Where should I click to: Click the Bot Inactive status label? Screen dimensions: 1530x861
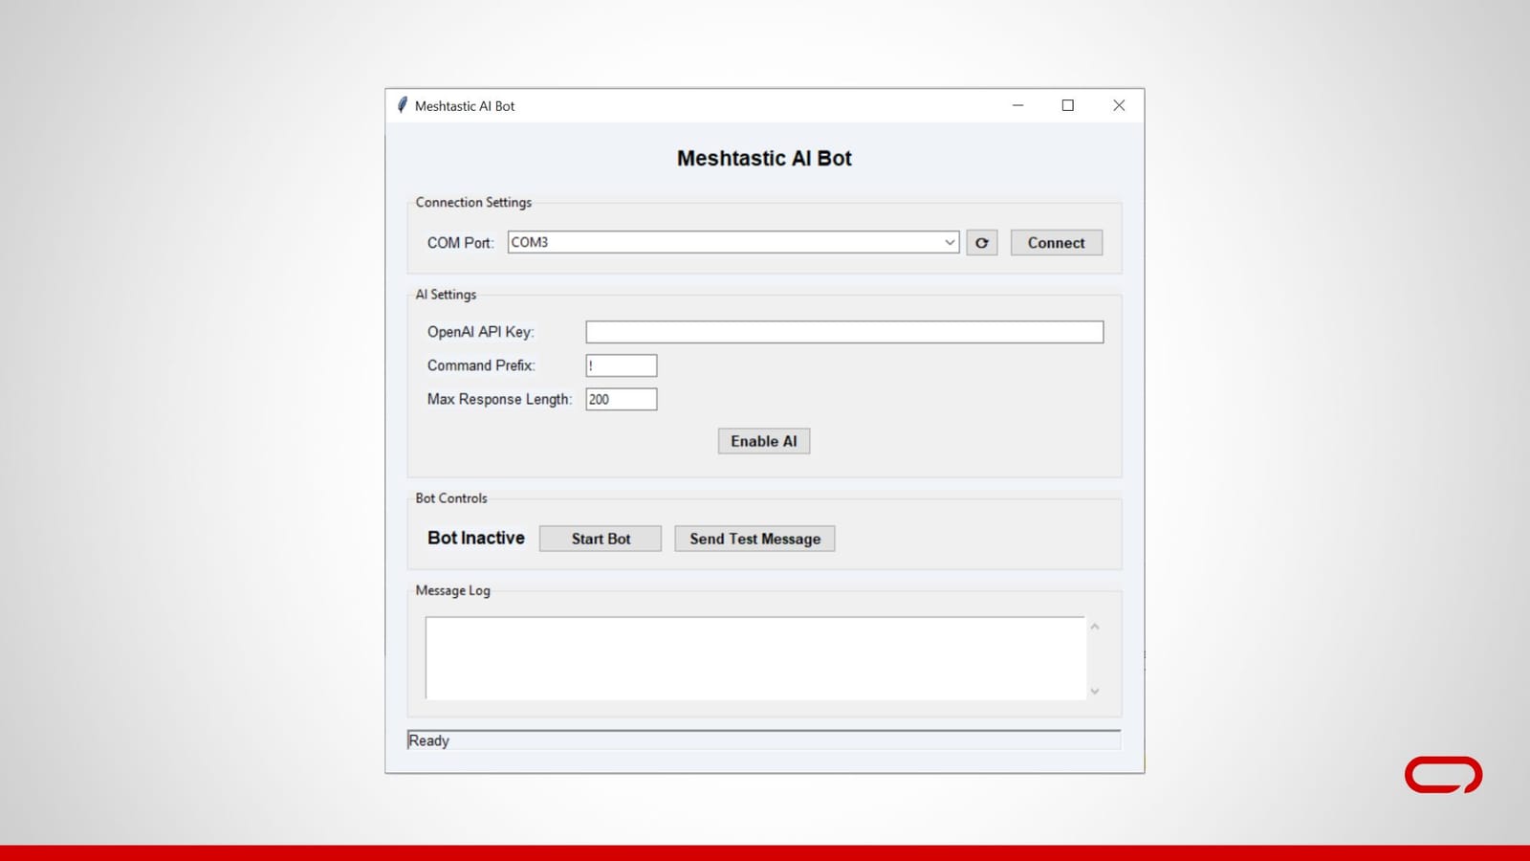(475, 538)
